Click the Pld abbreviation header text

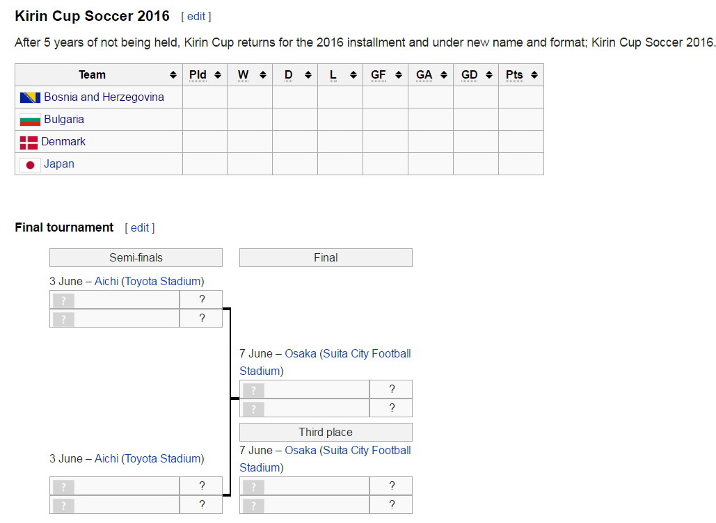pos(198,75)
